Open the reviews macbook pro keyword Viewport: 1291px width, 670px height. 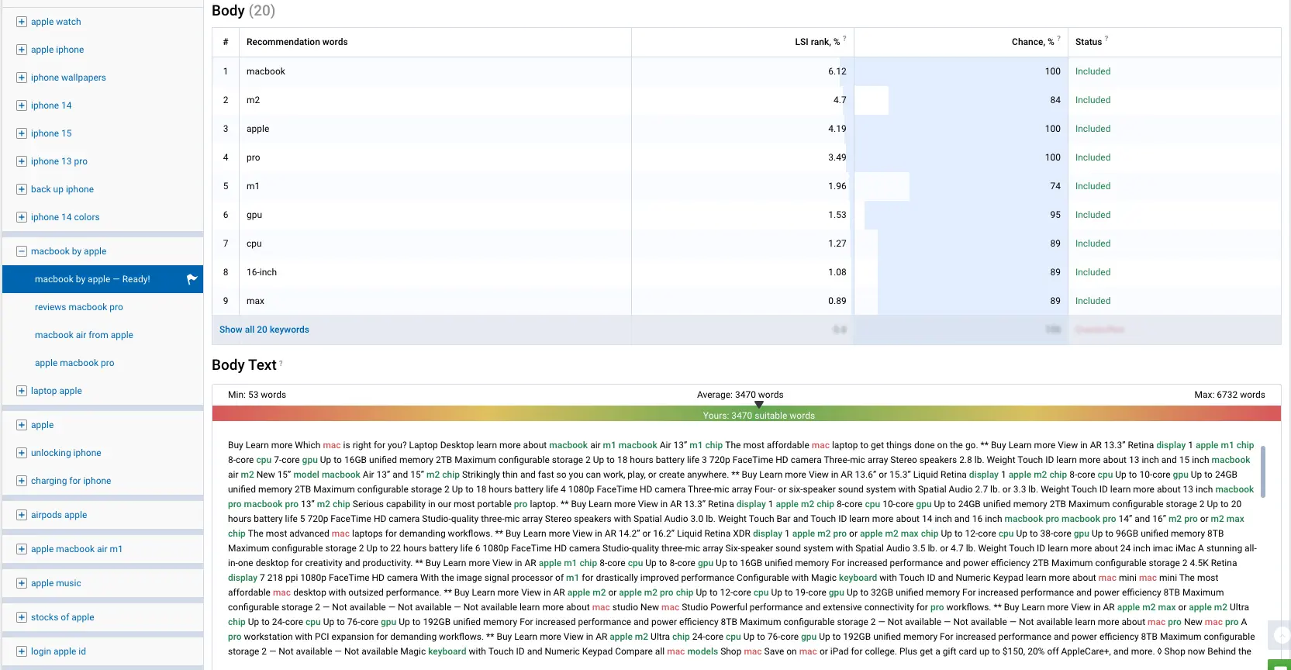(x=79, y=307)
